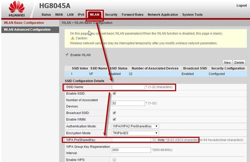Go to the System Tools tab

pyautogui.click(x=192, y=15)
